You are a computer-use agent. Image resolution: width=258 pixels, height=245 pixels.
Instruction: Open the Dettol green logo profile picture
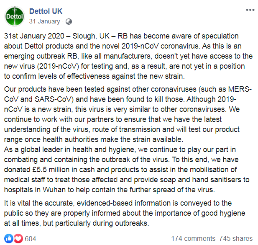[x=15, y=16]
